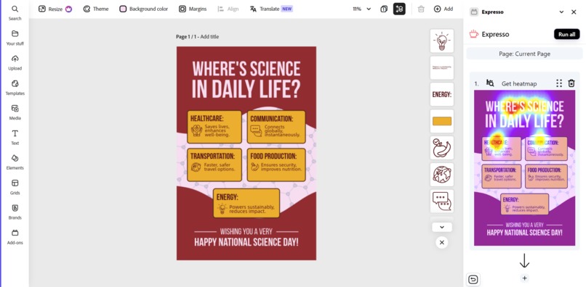The height and width of the screenshot is (287, 586).
Task: Select the Text tool
Action: coord(15,137)
